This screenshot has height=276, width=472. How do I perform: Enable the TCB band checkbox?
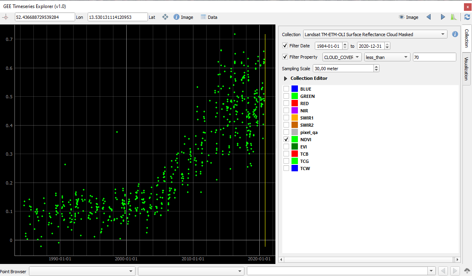(x=286, y=154)
